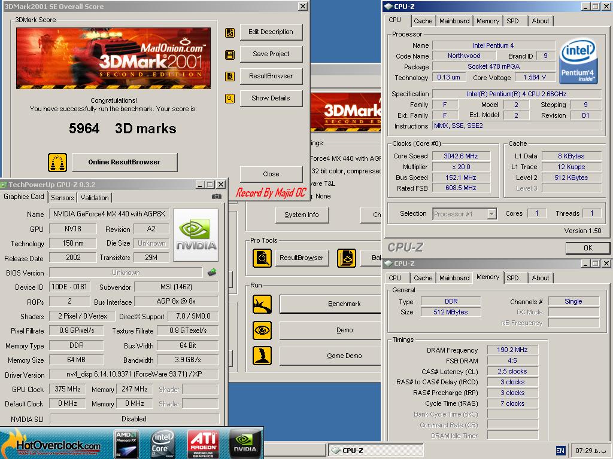Click the BIOS save chip icon
This screenshot has width=613, height=459.
(x=212, y=272)
